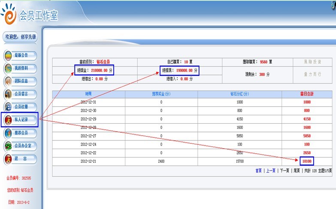Click the 總獎金 218000.00 分 value
Image resolution: width=336 pixels, height=209 pixels.
[94, 70]
